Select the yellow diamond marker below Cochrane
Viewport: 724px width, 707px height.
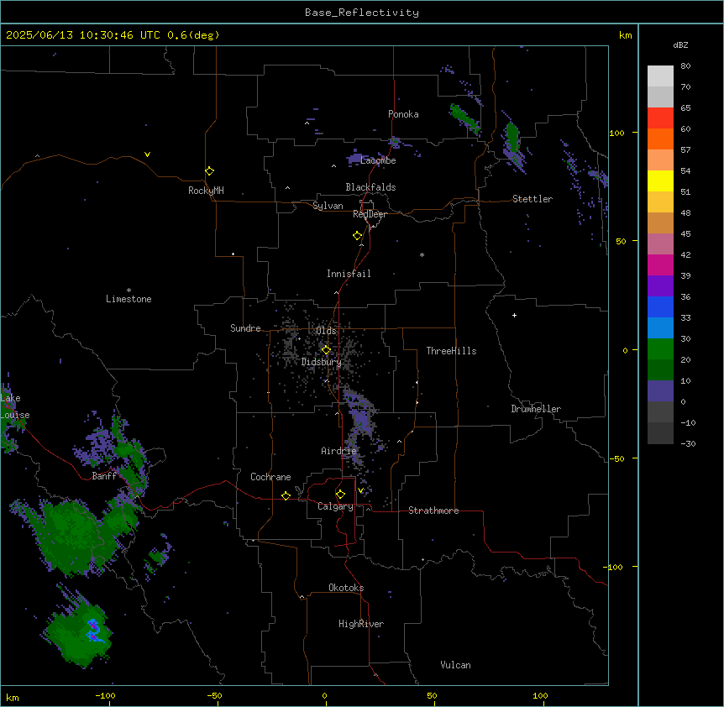(286, 495)
